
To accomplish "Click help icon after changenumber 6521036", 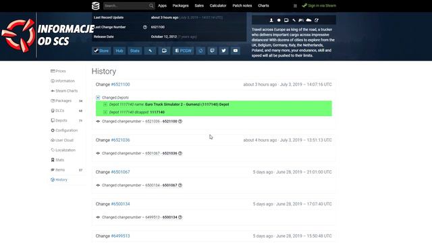I will click(180, 153).
